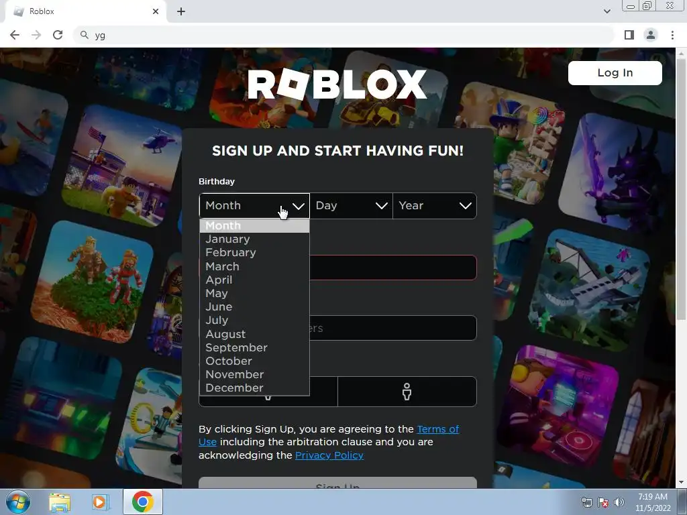Select October from month list

point(254,361)
